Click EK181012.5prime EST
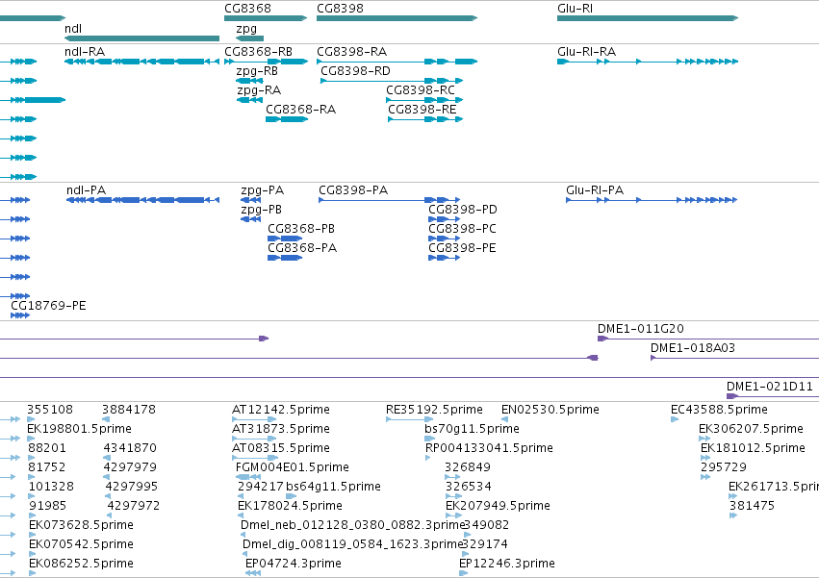819x578 pixels. click(x=705, y=458)
